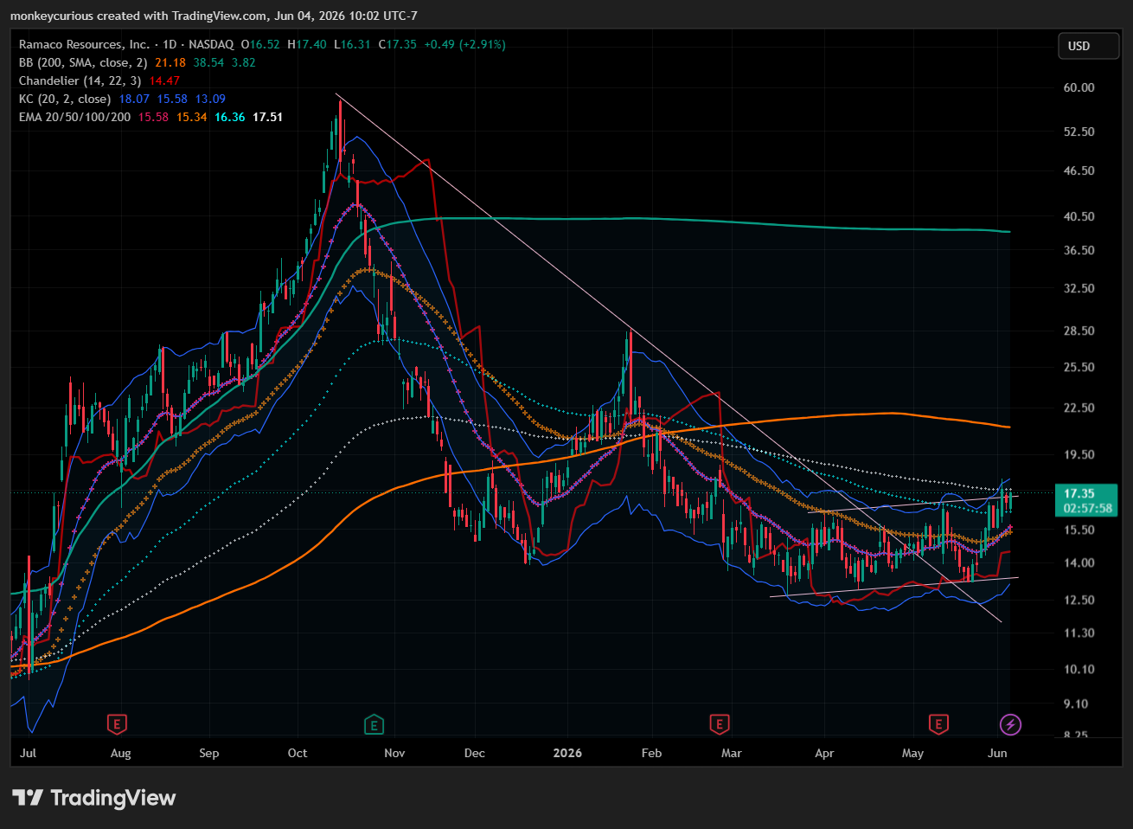Click the EMA value 16.36
Viewport: 1133px width, 829px height.
[230, 117]
